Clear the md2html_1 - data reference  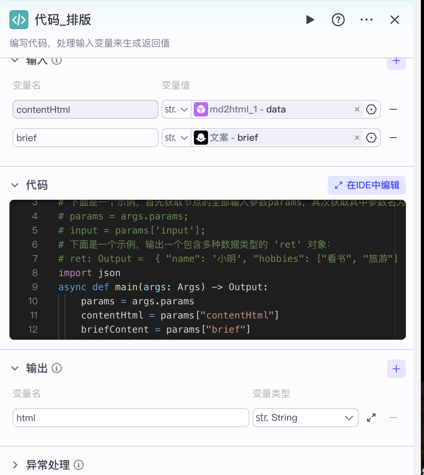coord(357,109)
